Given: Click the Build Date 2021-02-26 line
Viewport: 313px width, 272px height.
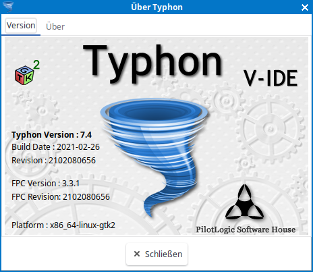Looking at the screenshot, I should (x=55, y=147).
